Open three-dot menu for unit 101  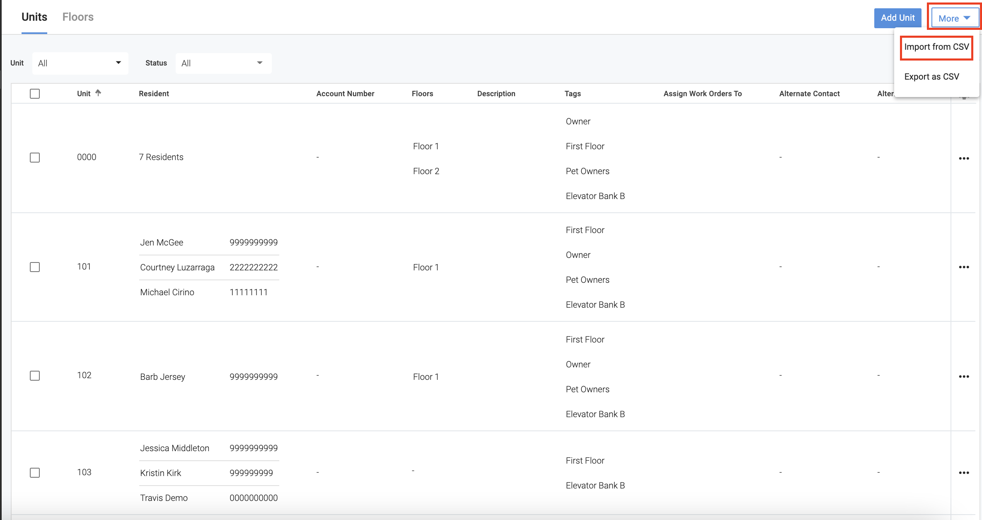coord(964,267)
